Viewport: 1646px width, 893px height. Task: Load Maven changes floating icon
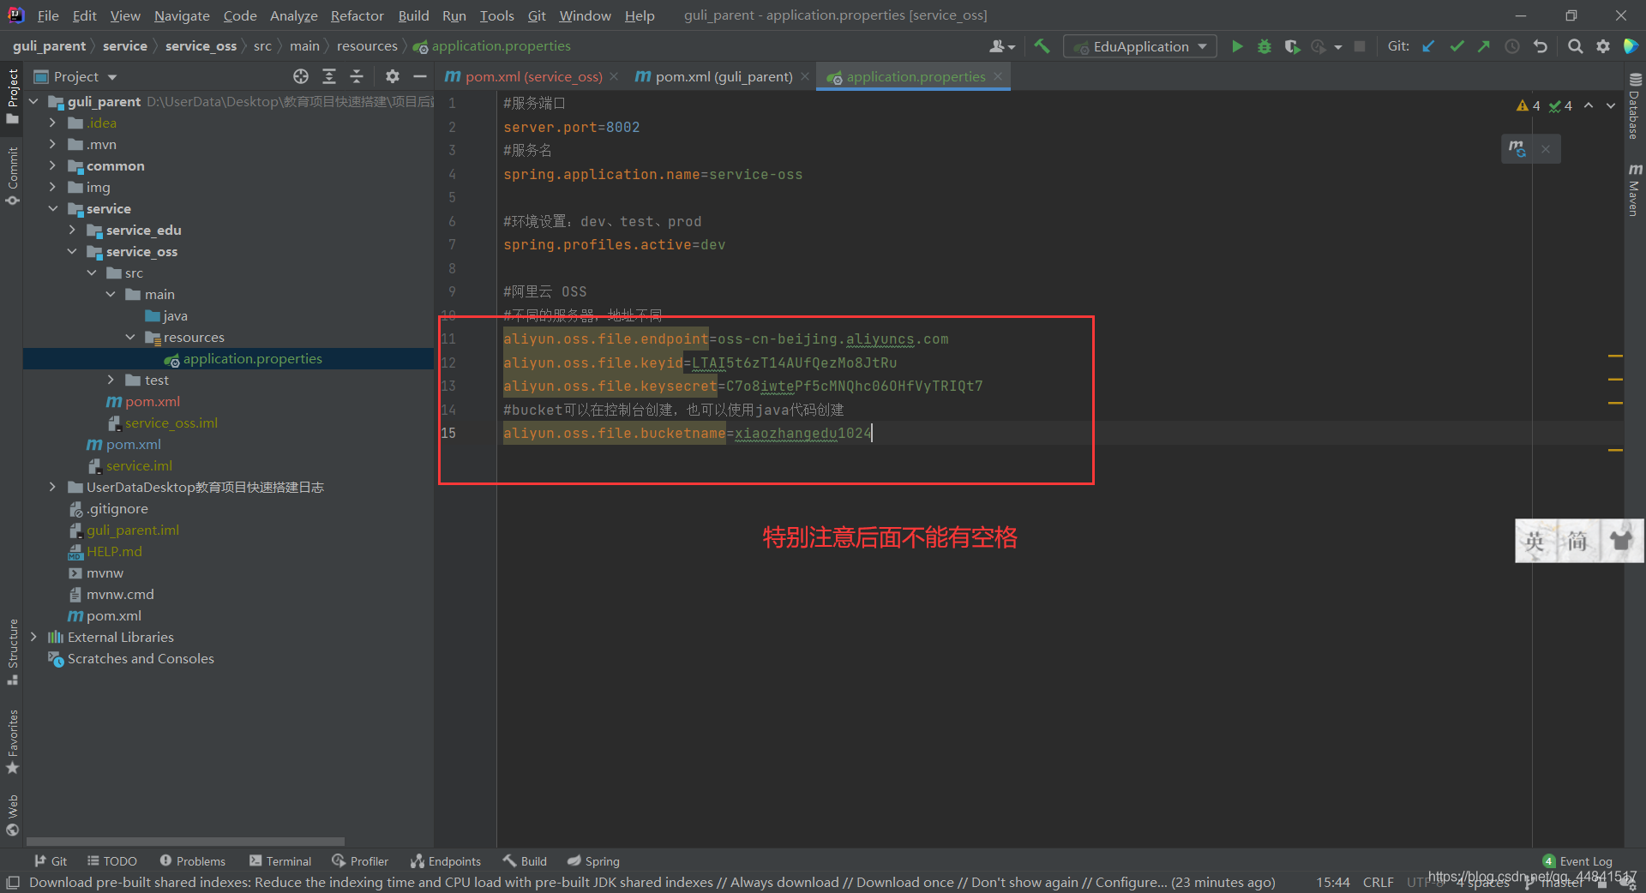pos(1517,148)
